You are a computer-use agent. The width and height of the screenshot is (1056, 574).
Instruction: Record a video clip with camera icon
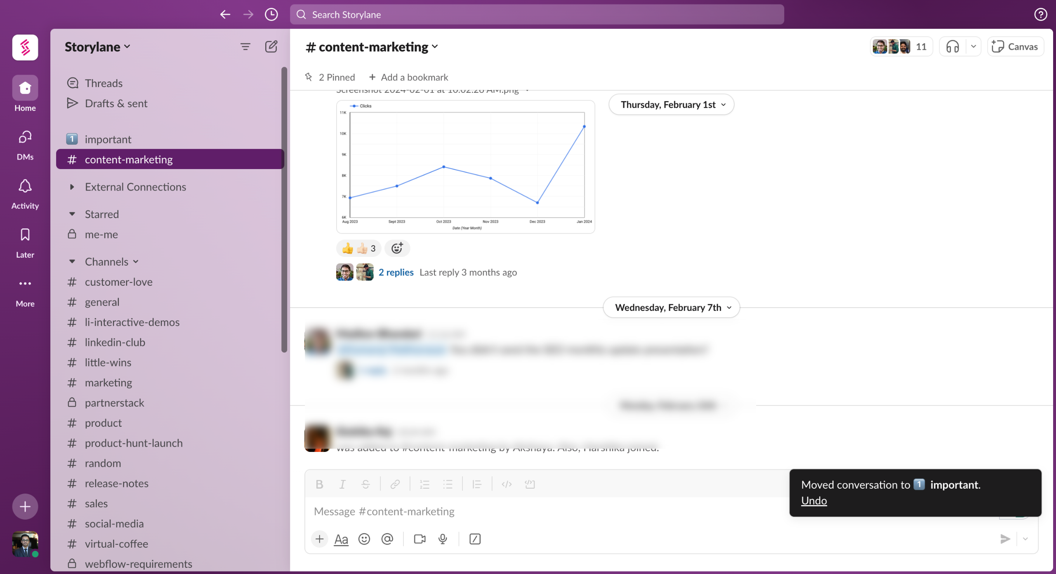420,539
